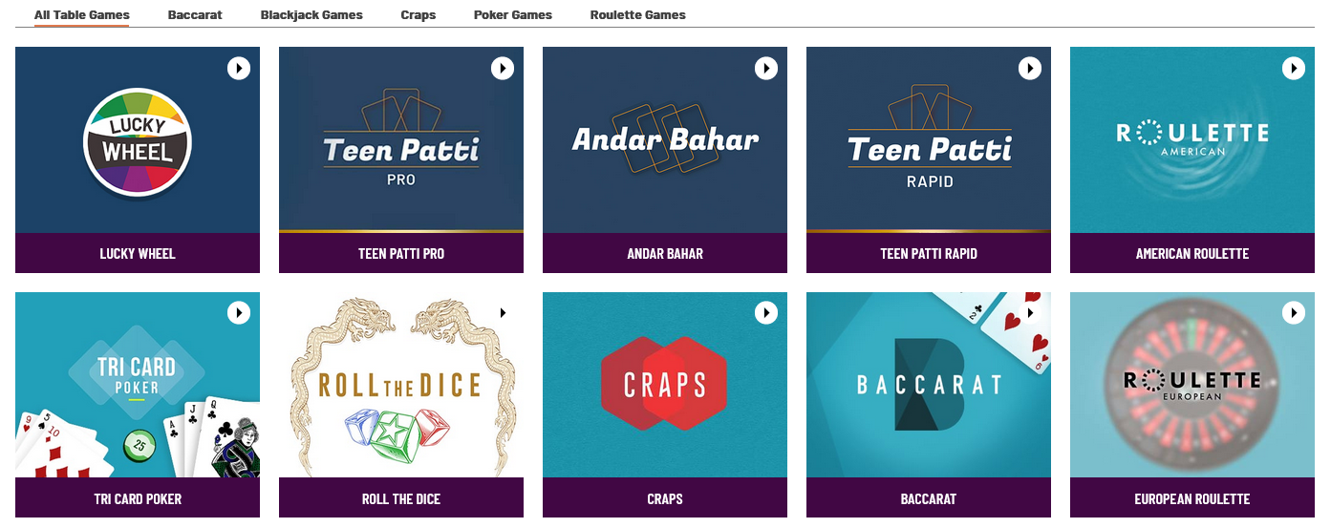1331x528 pixels.
Task: Open the Baccarat game thumbnail image
Action: pyautogui.click(x=929, y=385)
